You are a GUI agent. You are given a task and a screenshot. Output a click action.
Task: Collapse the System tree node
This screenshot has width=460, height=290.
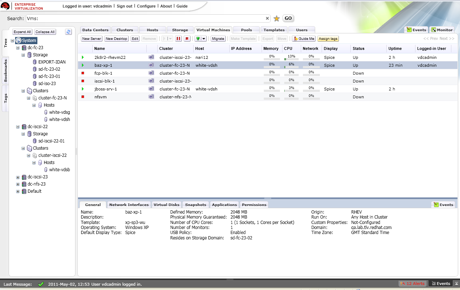13,41
